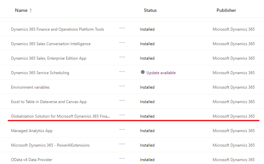Select the Managed Analytics App name

32,131
